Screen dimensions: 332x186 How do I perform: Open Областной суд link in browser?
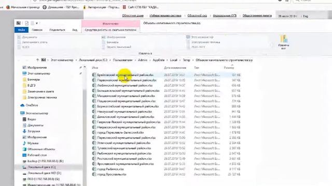(197, 16)
